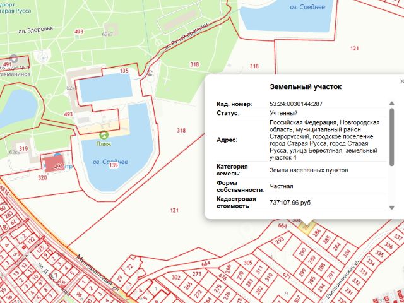This screenshot has height=303, width=404.
Task: Click the red building in parcel 496
Action: point(53,163)
